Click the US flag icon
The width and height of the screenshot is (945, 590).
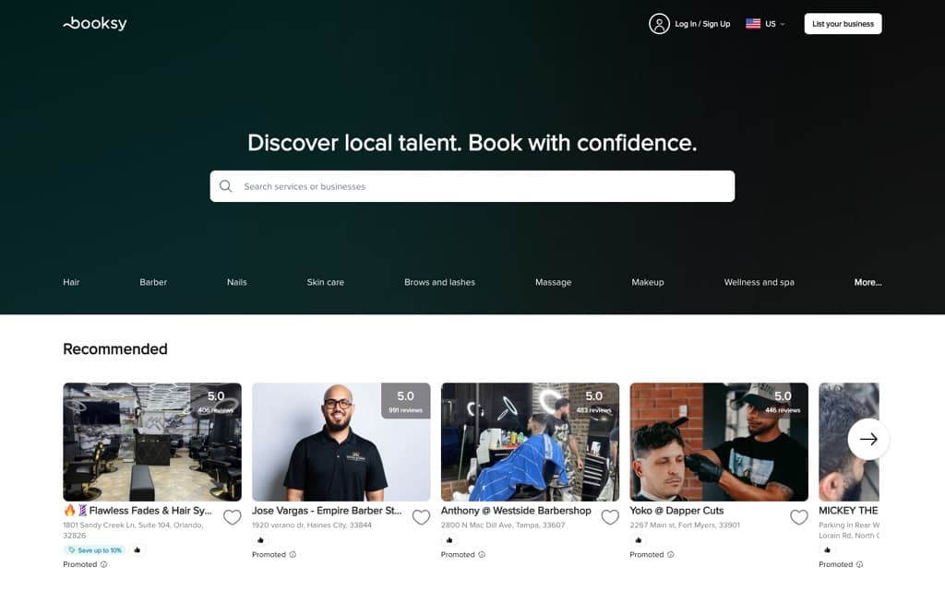(753, 24)
